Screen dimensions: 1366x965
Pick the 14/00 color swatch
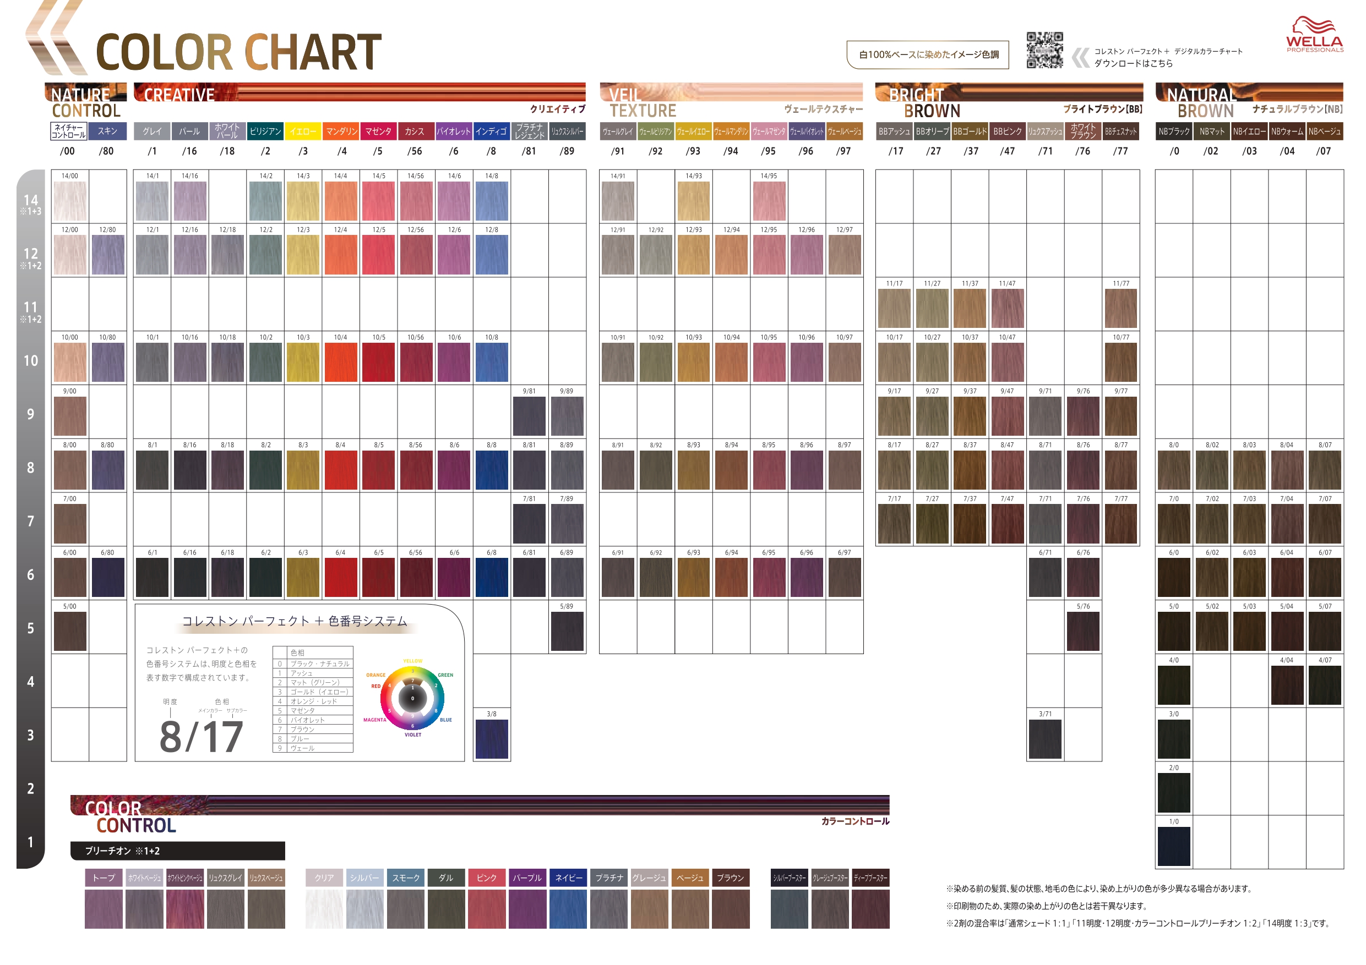click(x=69, y=201)
